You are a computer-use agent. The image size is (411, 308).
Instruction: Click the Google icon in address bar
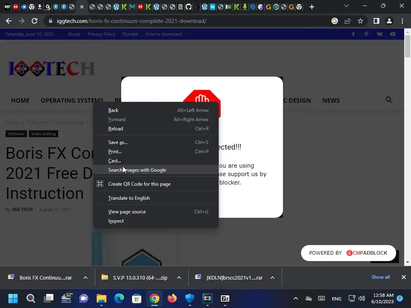pyautogui.click(x=335, y=21)
